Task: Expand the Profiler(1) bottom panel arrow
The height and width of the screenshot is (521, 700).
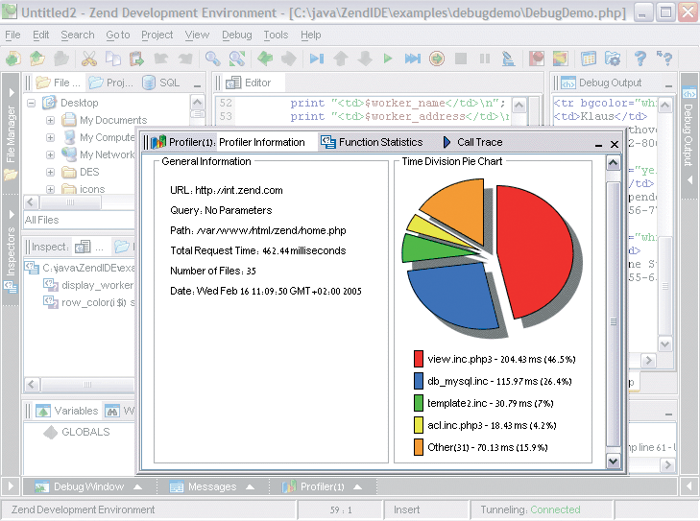Action: pos(357,486)
